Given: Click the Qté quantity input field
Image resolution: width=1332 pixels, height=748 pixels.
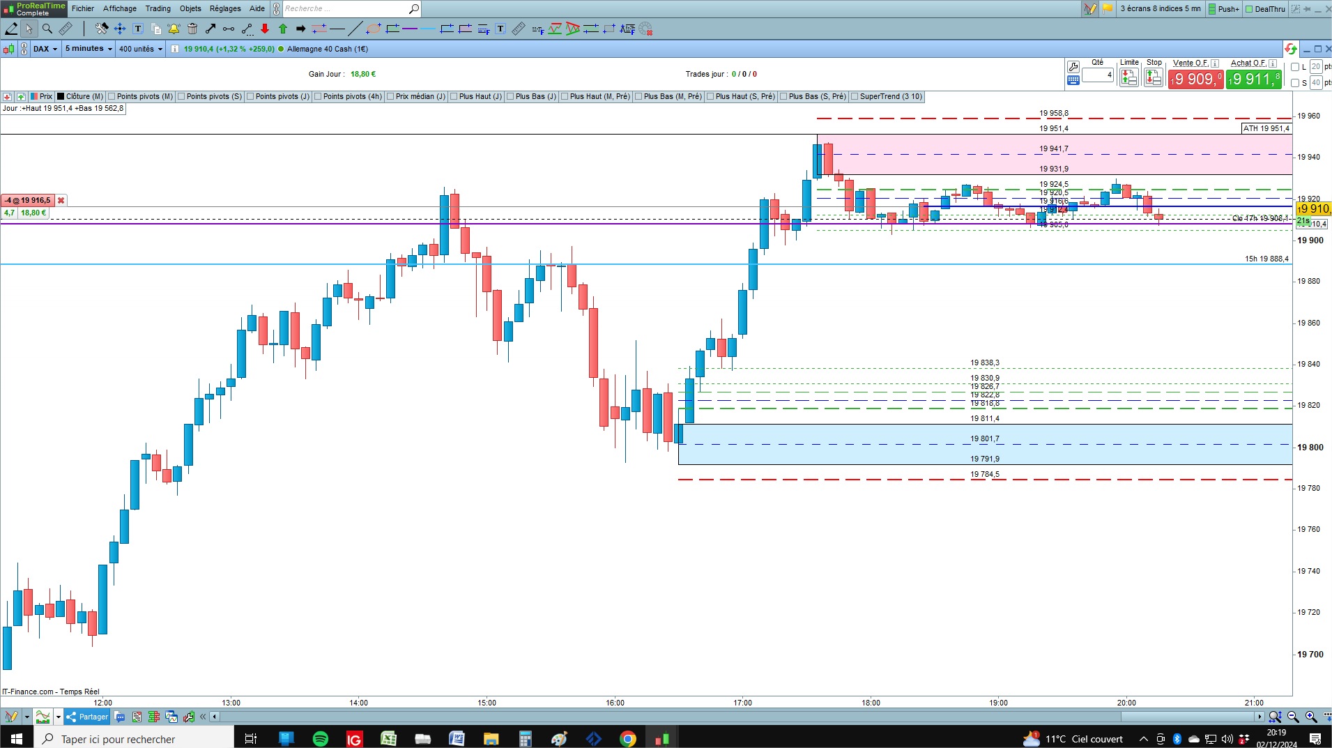Looking at the screenshot, I should [1098, 75].
